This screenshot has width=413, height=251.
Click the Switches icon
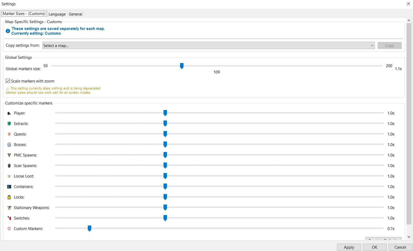(9, 218)
